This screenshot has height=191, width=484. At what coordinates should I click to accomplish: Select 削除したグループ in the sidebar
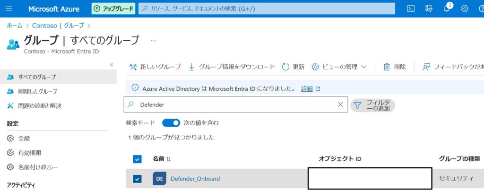click(x=38, y=91)
